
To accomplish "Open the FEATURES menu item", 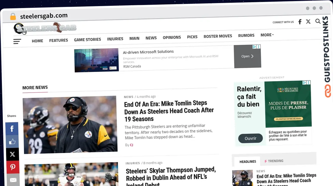I will [59, 40].
